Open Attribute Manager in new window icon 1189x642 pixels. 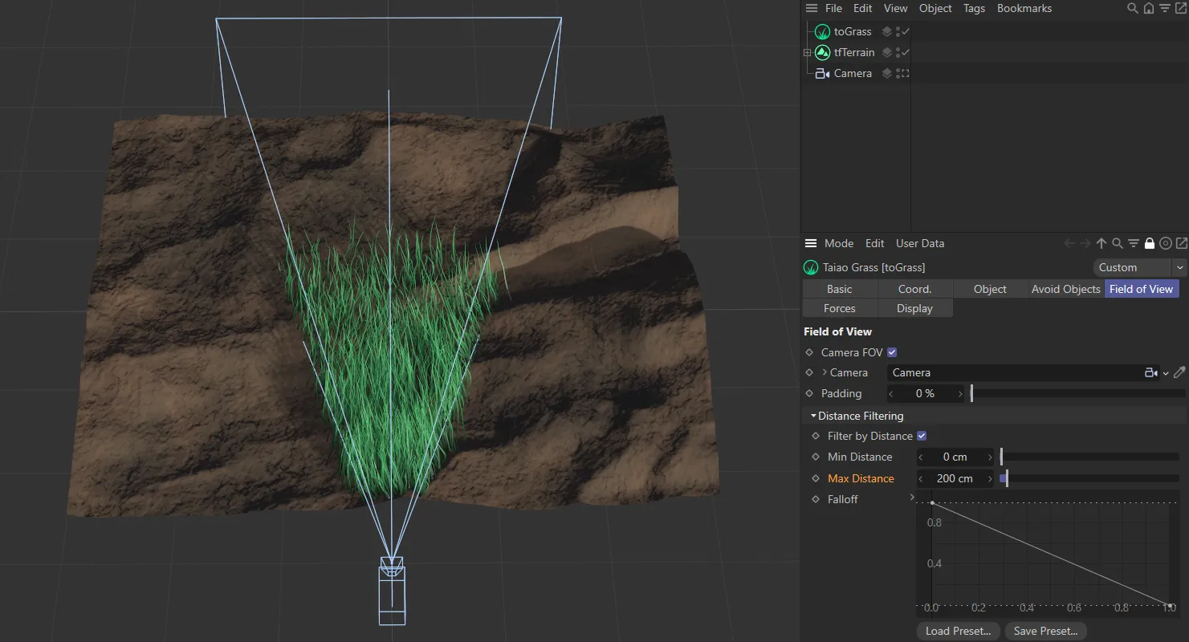pos(1181,243)
